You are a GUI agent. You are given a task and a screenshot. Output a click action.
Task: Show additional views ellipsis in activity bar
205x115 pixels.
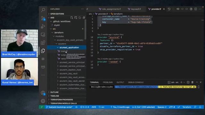(43, 75)
